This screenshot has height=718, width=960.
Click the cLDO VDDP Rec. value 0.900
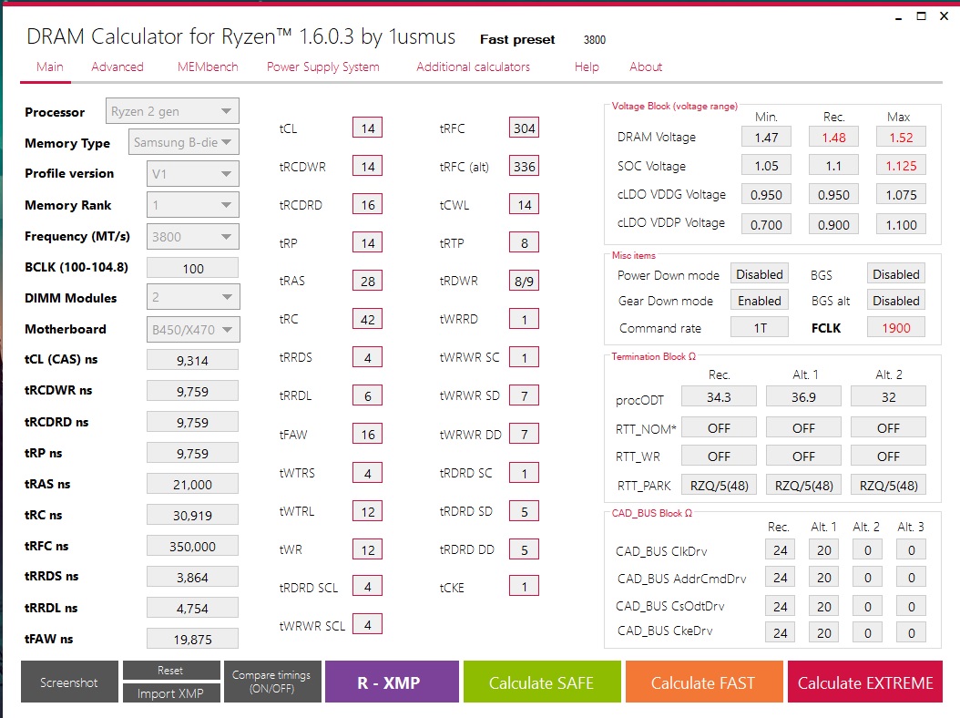click(x=833, y=225)
